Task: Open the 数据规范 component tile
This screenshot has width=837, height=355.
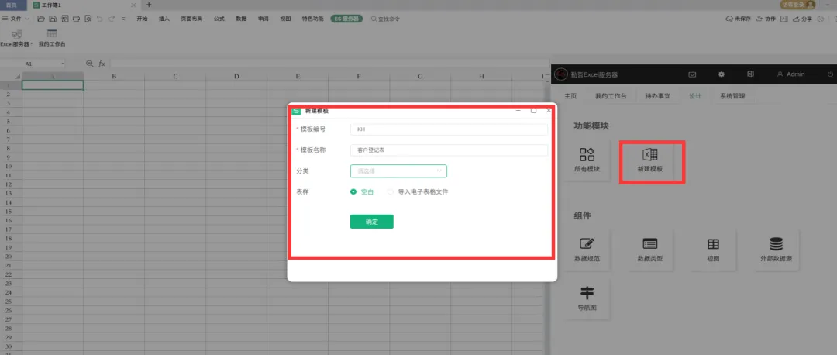Action: coord(587,250)
